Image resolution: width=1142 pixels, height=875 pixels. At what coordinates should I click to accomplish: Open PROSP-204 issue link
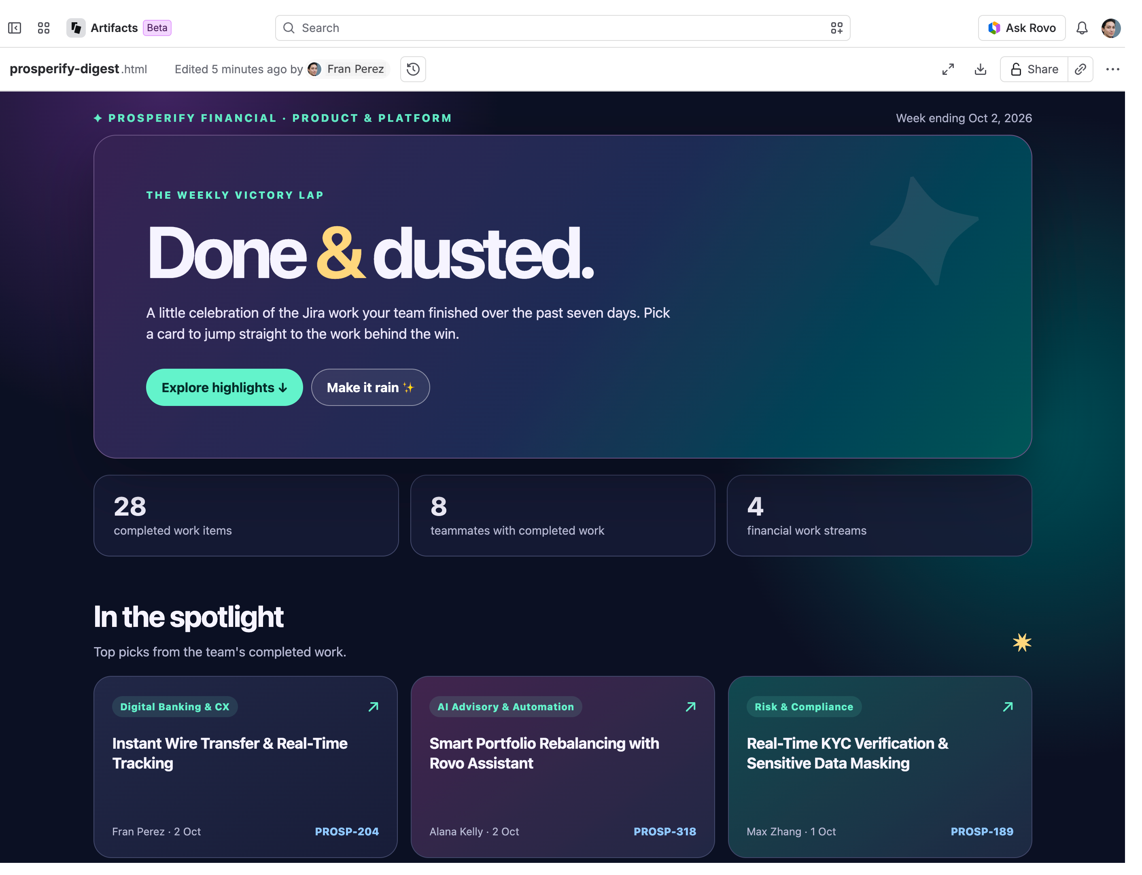pos(347,831)
